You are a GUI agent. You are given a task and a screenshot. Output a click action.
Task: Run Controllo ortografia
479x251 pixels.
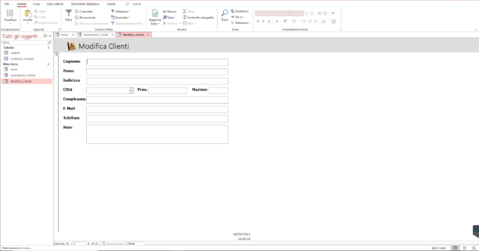point(198,17)
